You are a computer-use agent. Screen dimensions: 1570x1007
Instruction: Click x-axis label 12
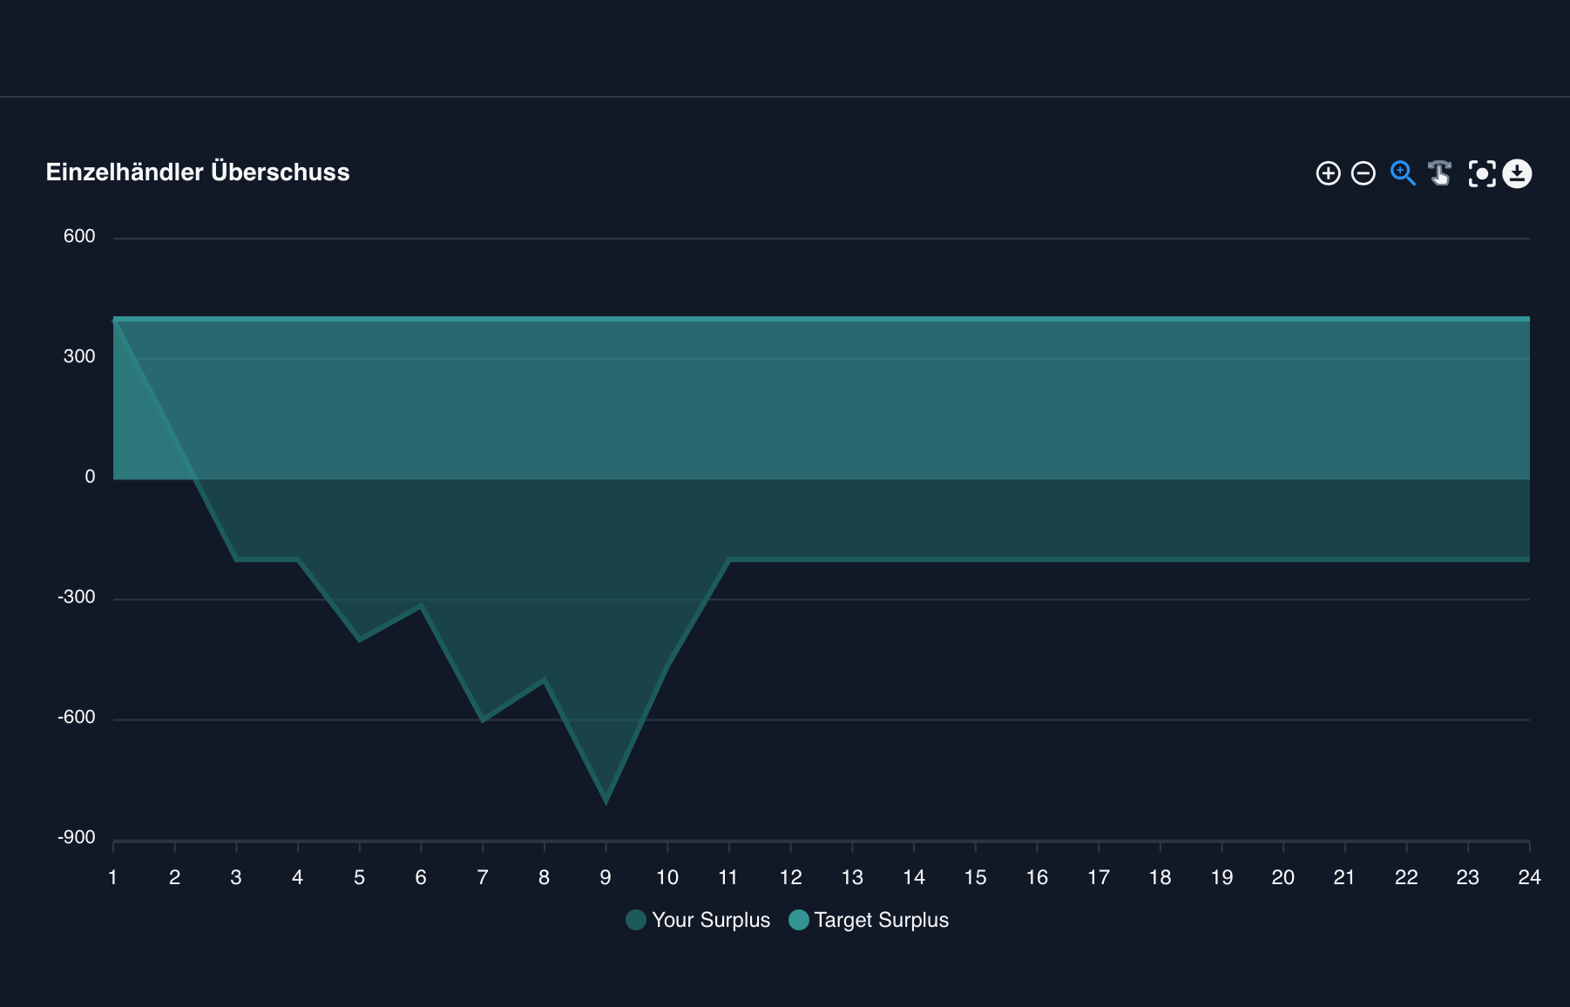point(790,877)
